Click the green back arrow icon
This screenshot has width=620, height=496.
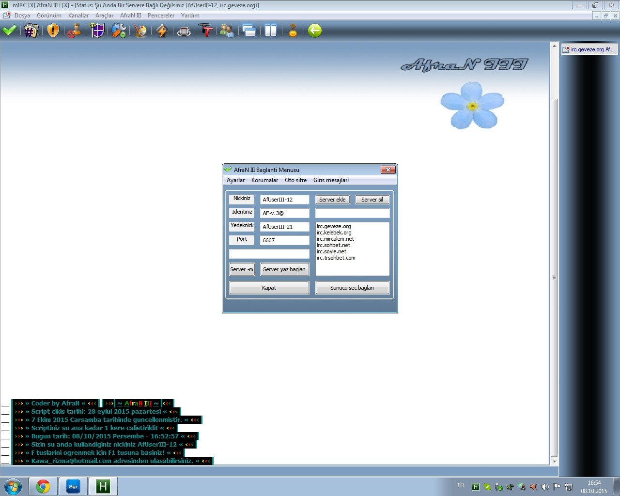315,31
